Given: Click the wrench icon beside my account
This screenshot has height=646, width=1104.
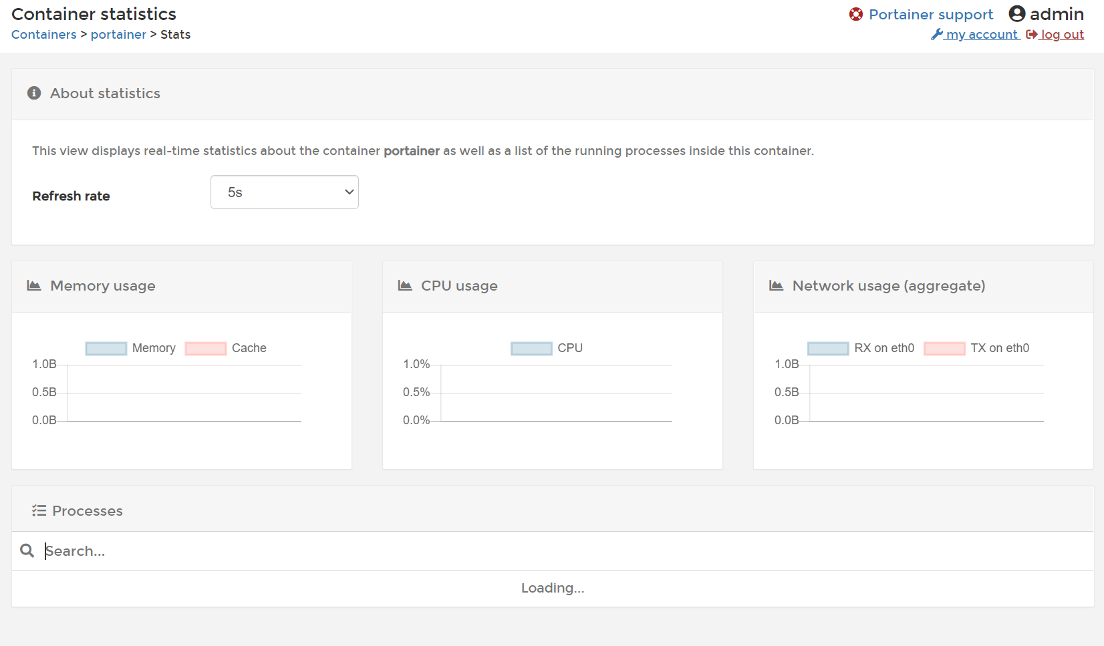Looking at the screenshot, I should [937, 34].
